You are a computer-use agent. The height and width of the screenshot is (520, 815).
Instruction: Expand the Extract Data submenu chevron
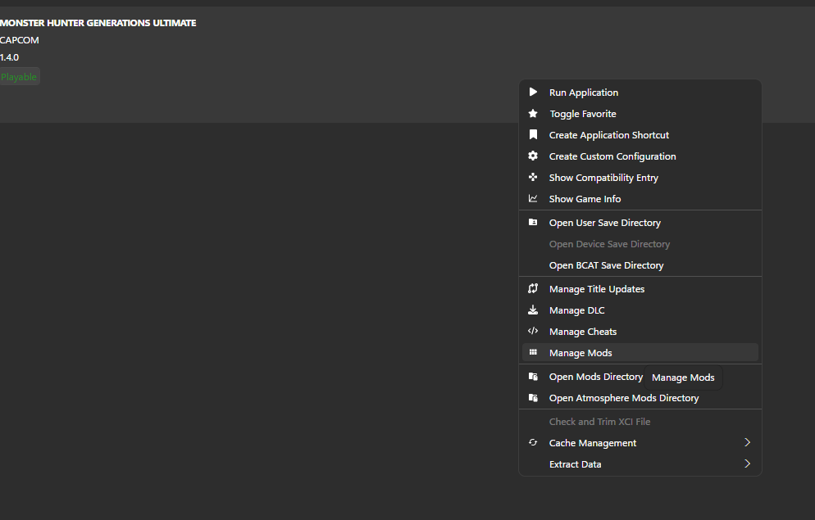(x=748, y=463)
